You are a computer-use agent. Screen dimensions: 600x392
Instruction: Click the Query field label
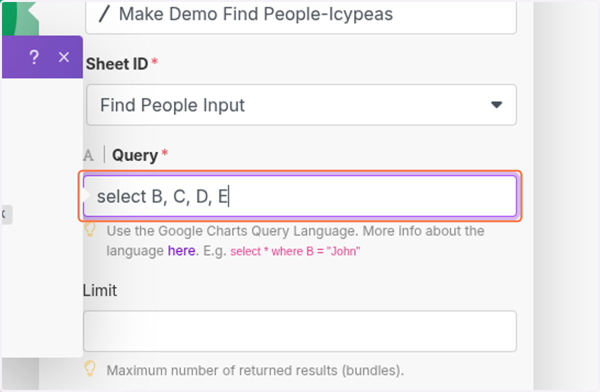[x=135, y=155]
